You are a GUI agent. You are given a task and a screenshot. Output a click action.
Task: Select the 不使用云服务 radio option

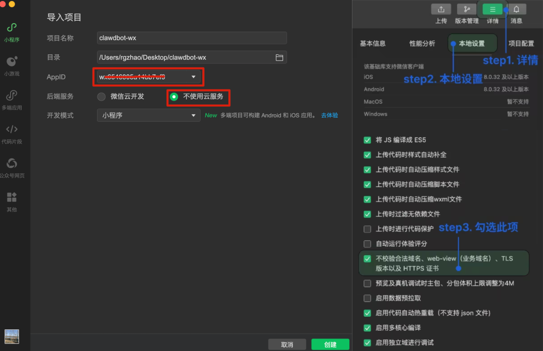coord(174,97)
